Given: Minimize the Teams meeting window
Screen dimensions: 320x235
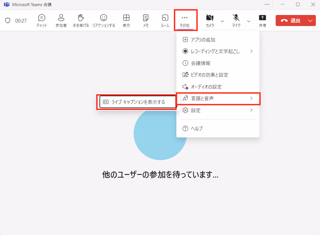Looking at the screenshot, I should [283, 4].
